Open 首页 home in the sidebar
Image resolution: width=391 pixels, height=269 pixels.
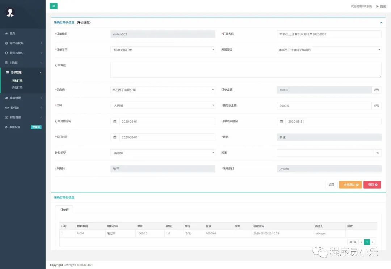tap(23, 33)
